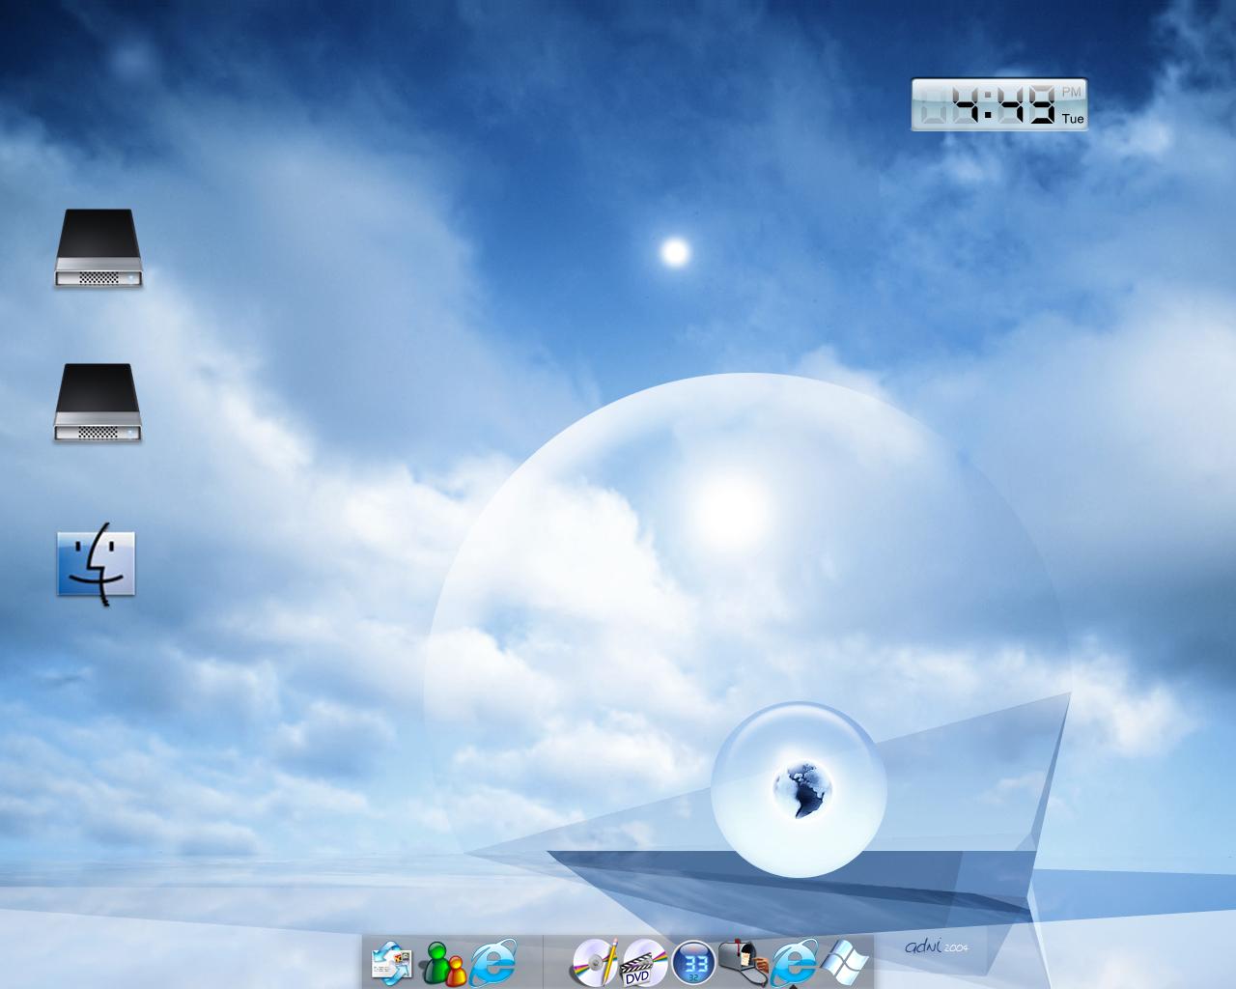Viewport: 1236px width, 989px height.
Task: Open the mailbox icon in the dock
Action: [x=744, y=963]
